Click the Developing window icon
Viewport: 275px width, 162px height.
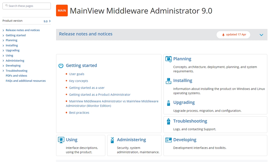[x=168, y=140]
